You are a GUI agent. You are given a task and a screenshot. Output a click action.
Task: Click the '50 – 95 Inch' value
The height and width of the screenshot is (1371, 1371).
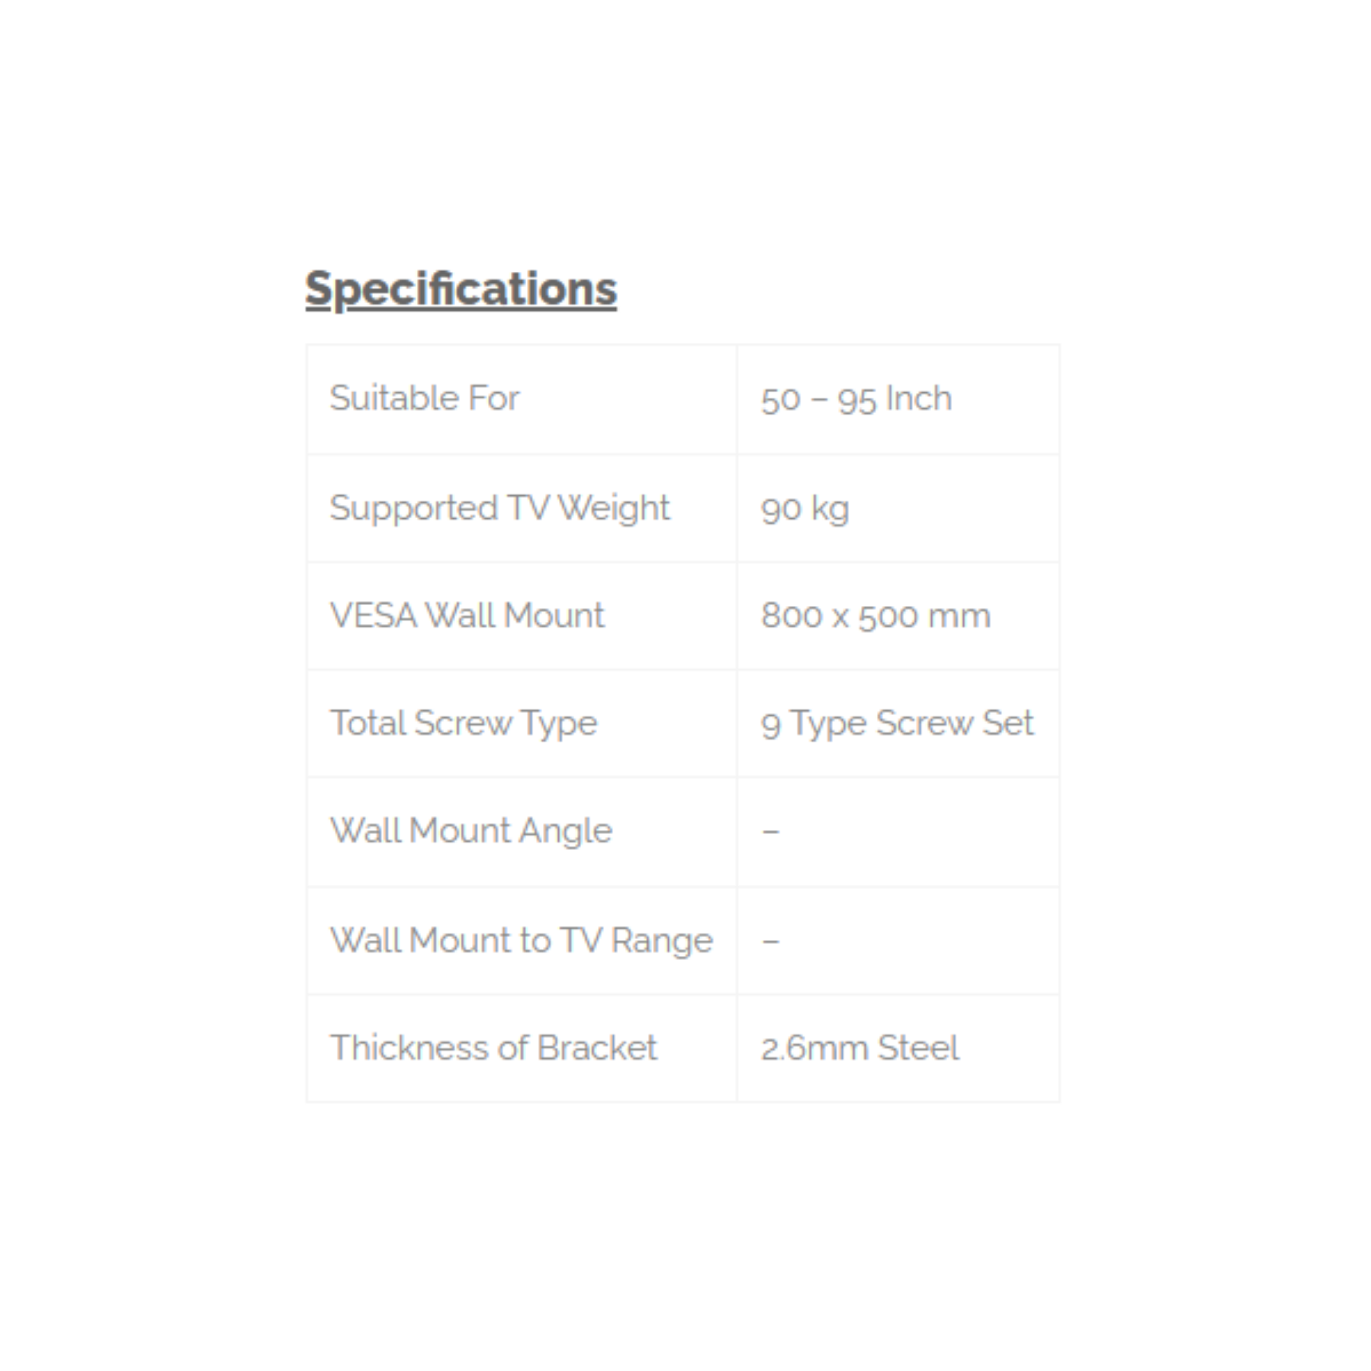[856, 399]
